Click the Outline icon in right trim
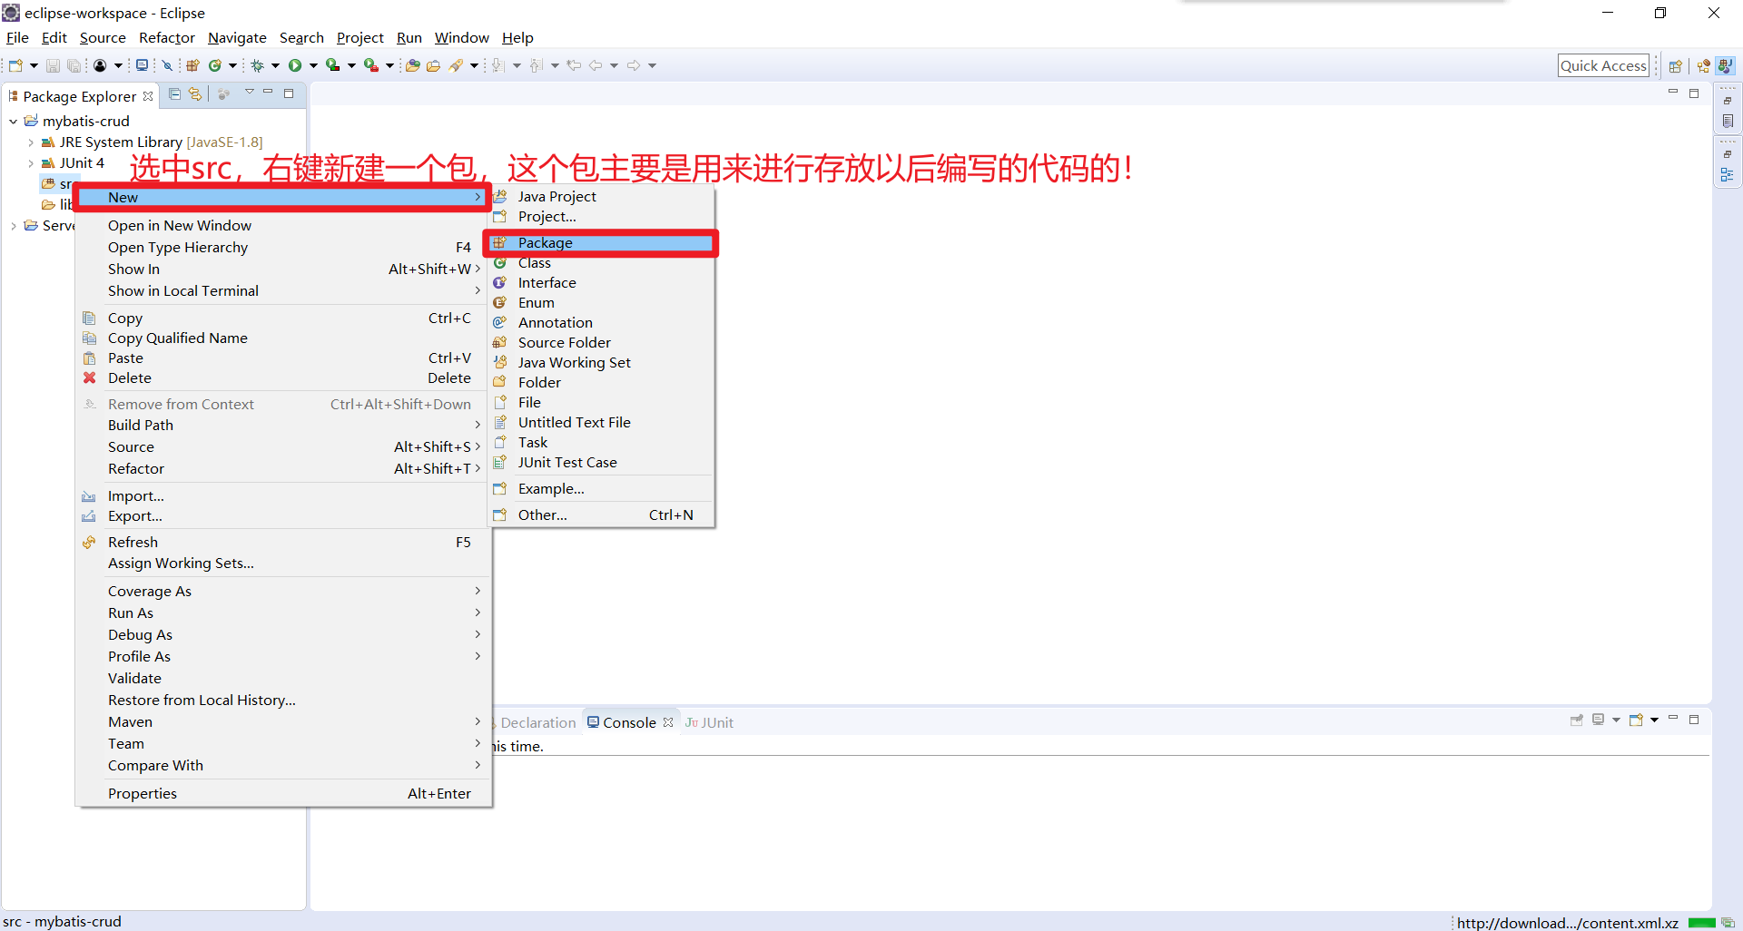 (1728, 174)
